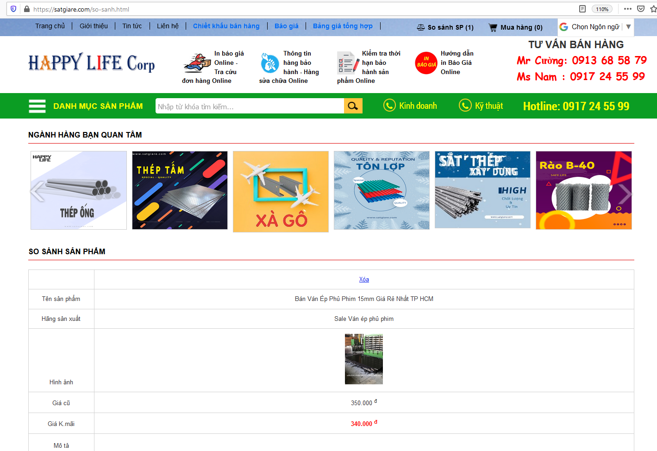Click the compare scale icon
The width and height of the screenshot is (657, 451).
(420, 28)
